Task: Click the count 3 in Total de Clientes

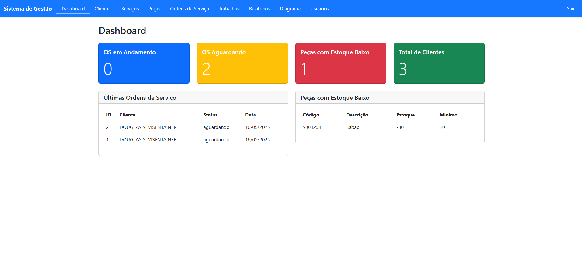Action: [x=403, y=69]
